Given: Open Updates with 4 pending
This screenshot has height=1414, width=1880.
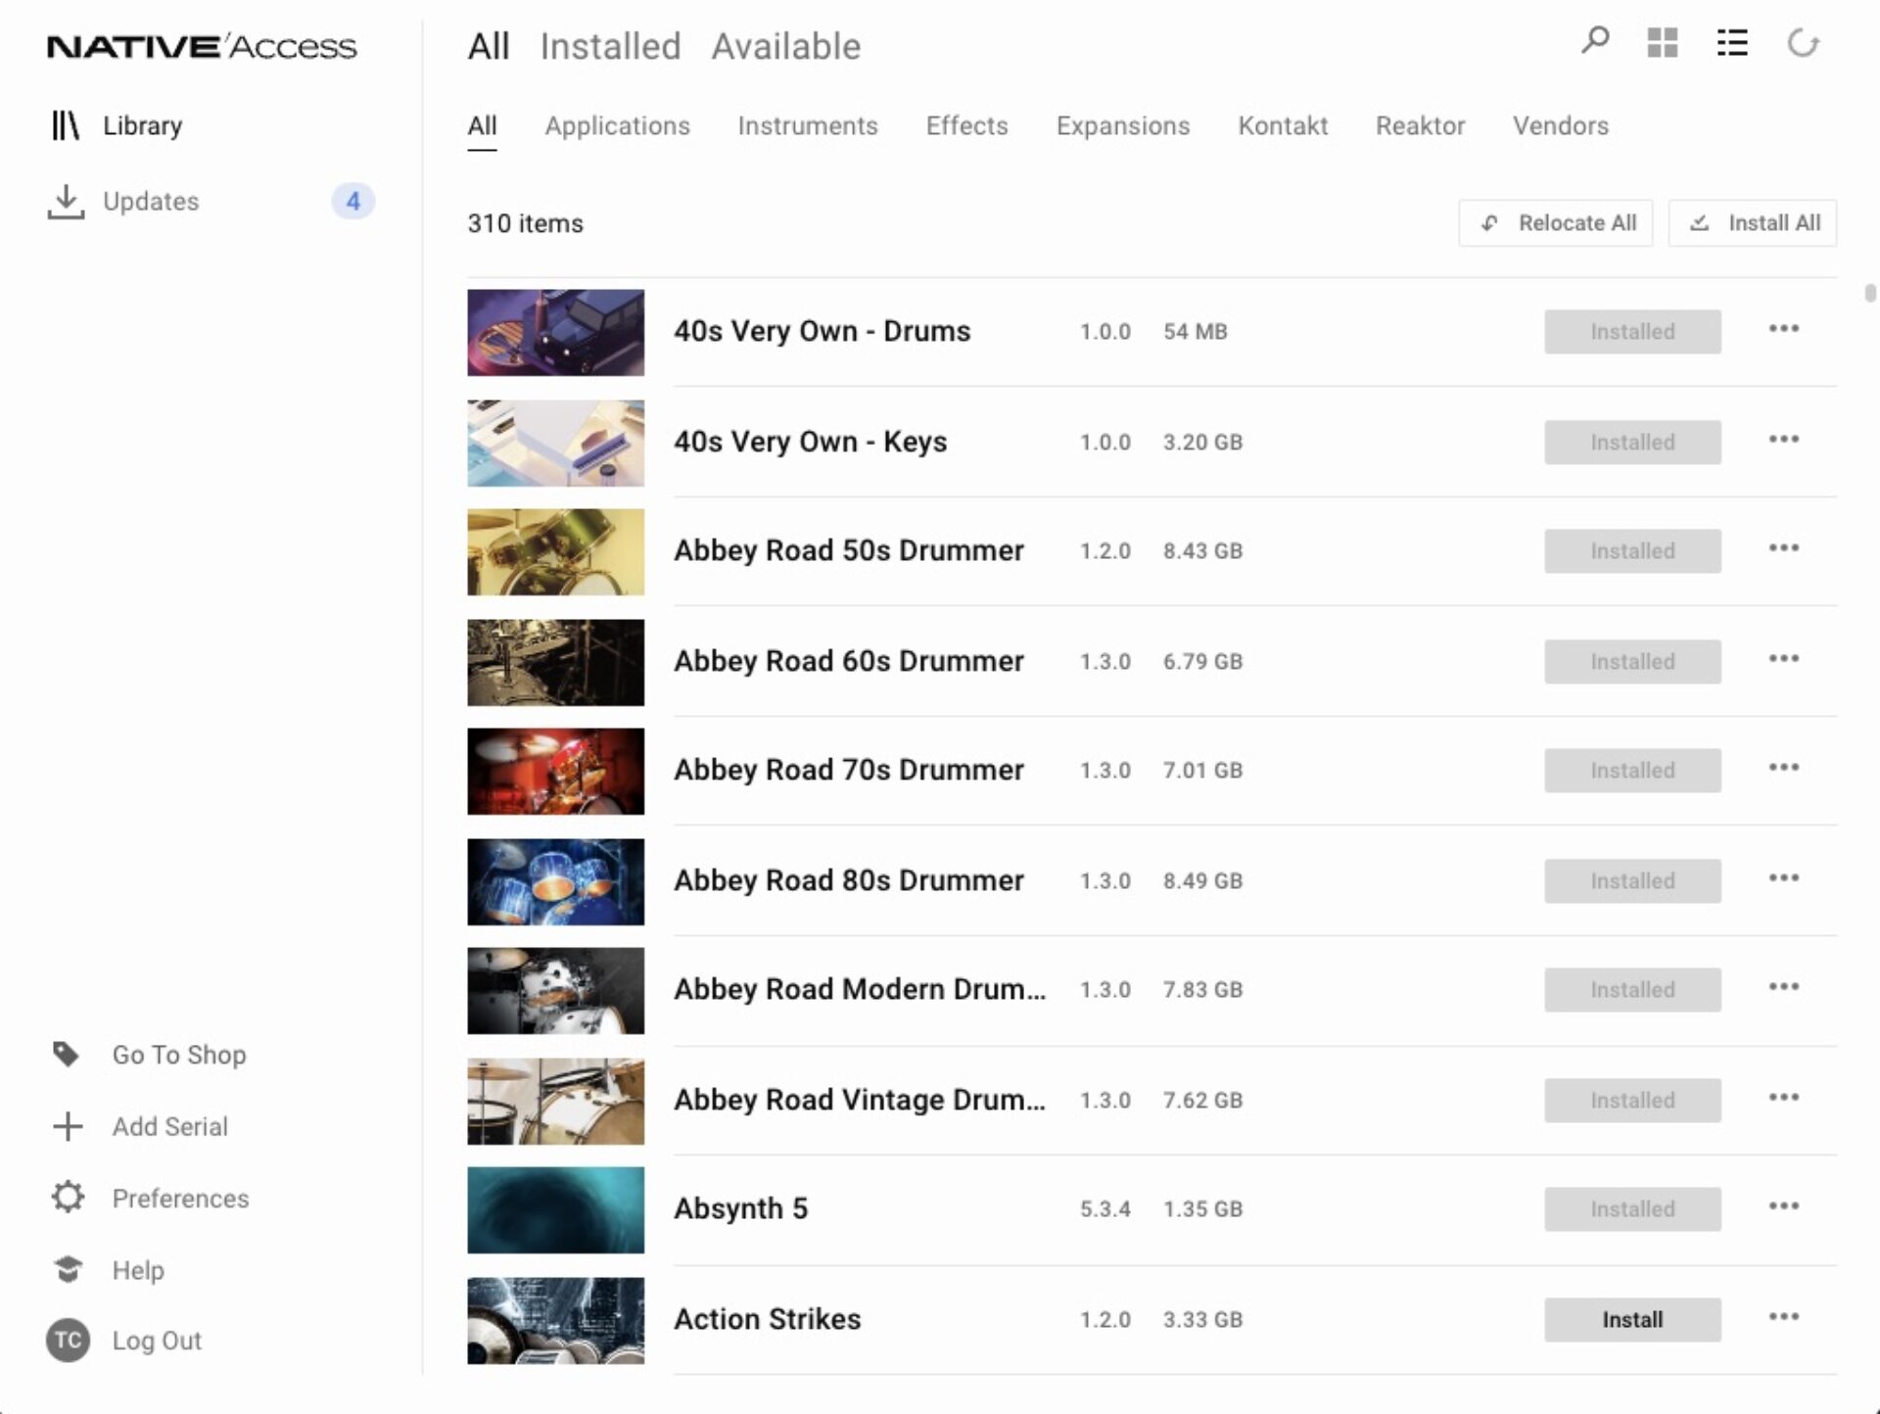Looking at the screenshot, I should (152, 201).
